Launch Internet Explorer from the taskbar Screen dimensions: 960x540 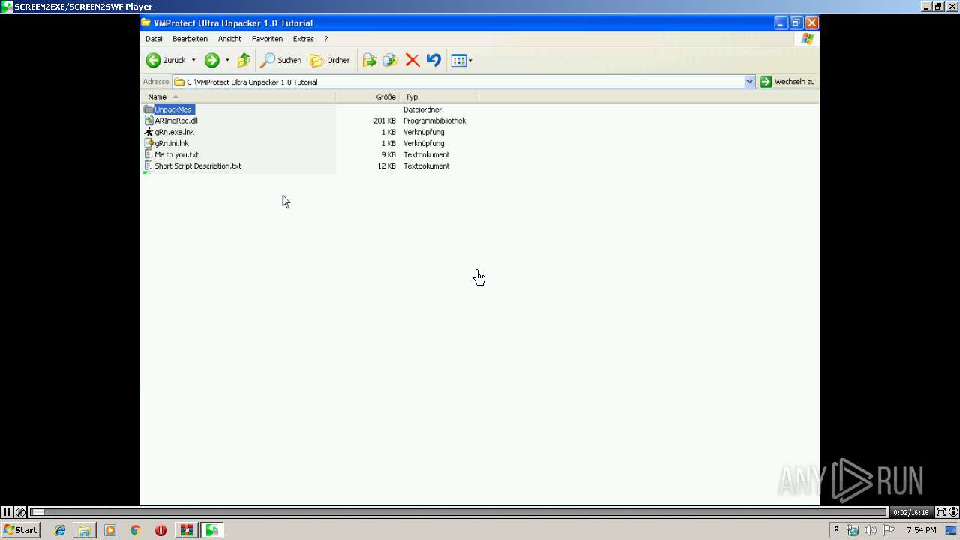click(x=60, y=530)
